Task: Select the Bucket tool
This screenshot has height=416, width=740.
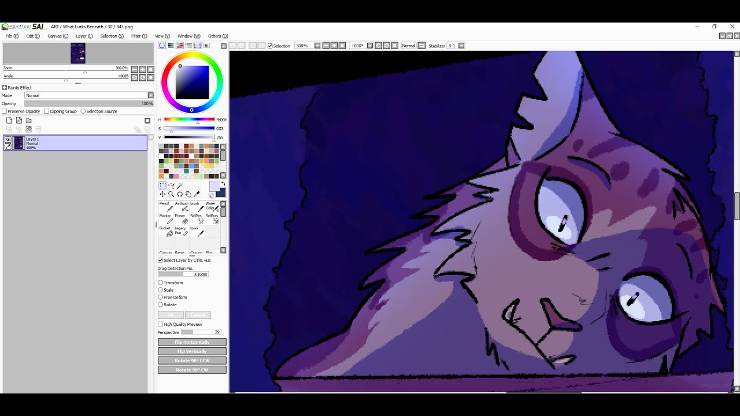Action: click(x=165, y=231)
